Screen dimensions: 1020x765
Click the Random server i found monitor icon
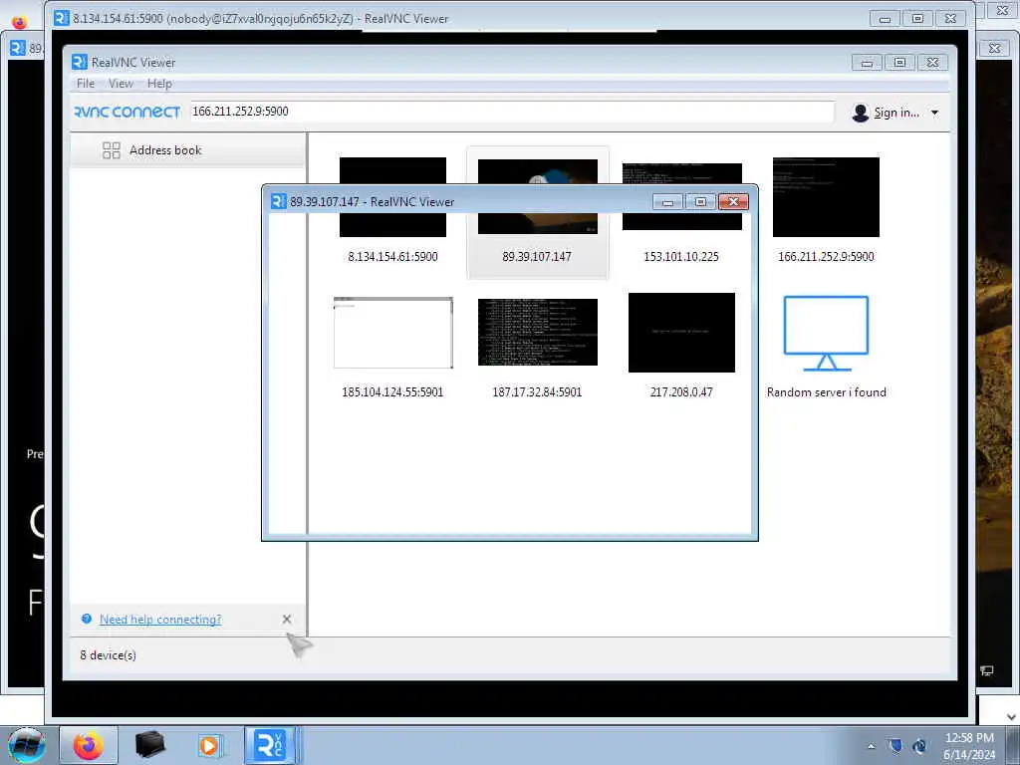coord(826,333)
